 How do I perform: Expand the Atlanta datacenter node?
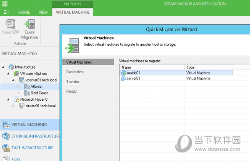click(18, 86)
